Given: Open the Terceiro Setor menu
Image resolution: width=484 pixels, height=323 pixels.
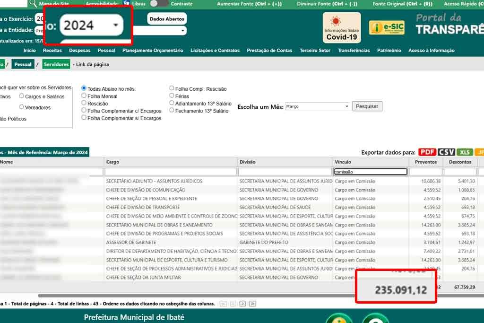Looking at the screenshot, I should click(x=315, y=50).
